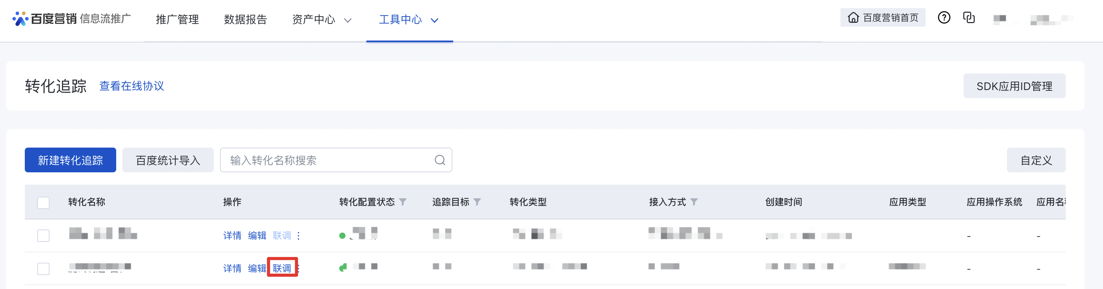
Task: Open the help question mark icon
Action: (944, 17)
